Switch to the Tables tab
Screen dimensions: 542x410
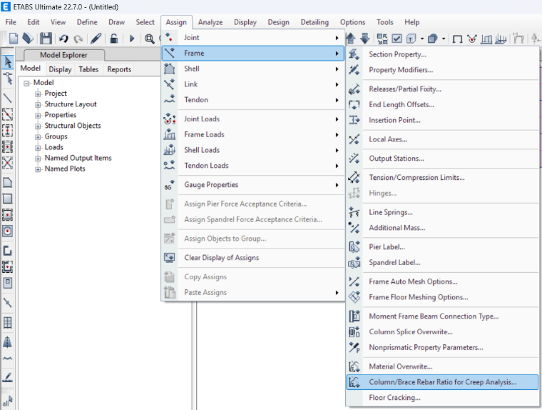(x=88, y=69)
